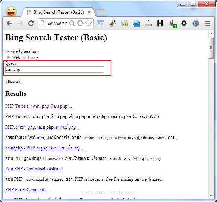The width and height of the screenshot is (217, 202).
Task: Open the pictures extension icon
Action: coord(136,23)
